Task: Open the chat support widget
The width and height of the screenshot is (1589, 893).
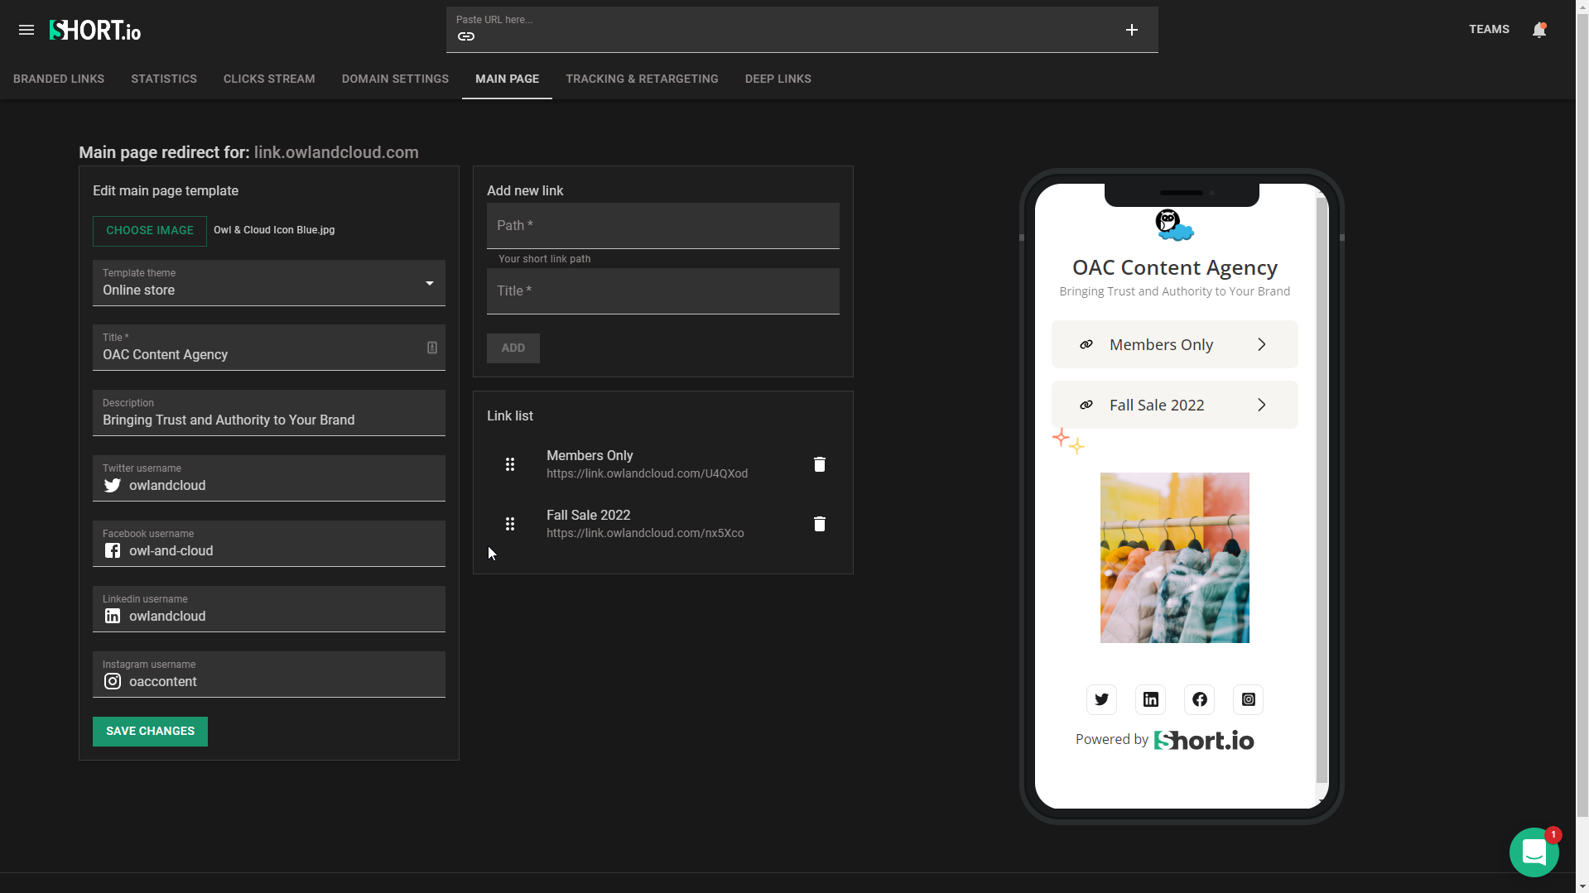Action: click(1534, 852)
